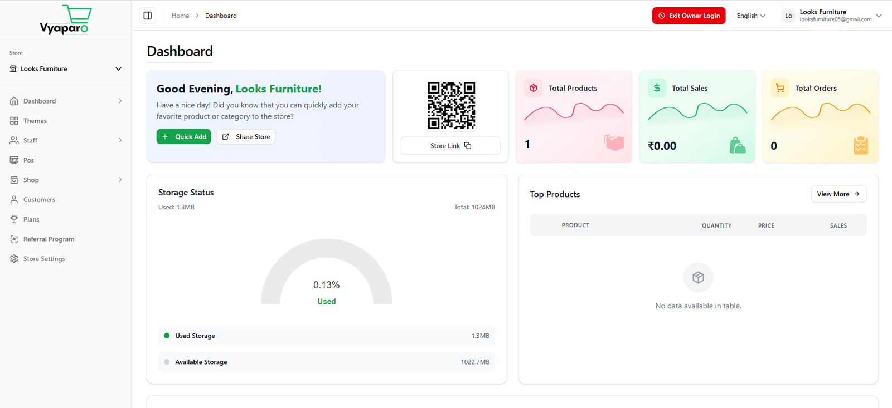This screenshot has height=408, width=892.
Task: Click the Customers person icon
Action: tap(14, 200)
